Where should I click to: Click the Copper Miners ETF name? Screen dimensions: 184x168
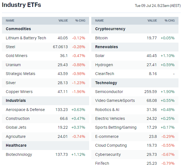[x=19, y=92]
